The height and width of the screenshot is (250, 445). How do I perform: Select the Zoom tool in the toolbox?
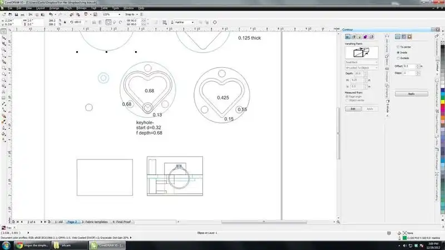pyautogui.click(x=4, y=49)
